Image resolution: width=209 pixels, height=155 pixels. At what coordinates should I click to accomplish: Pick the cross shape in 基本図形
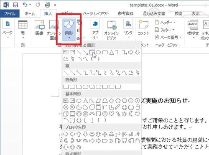pos(124,107)
